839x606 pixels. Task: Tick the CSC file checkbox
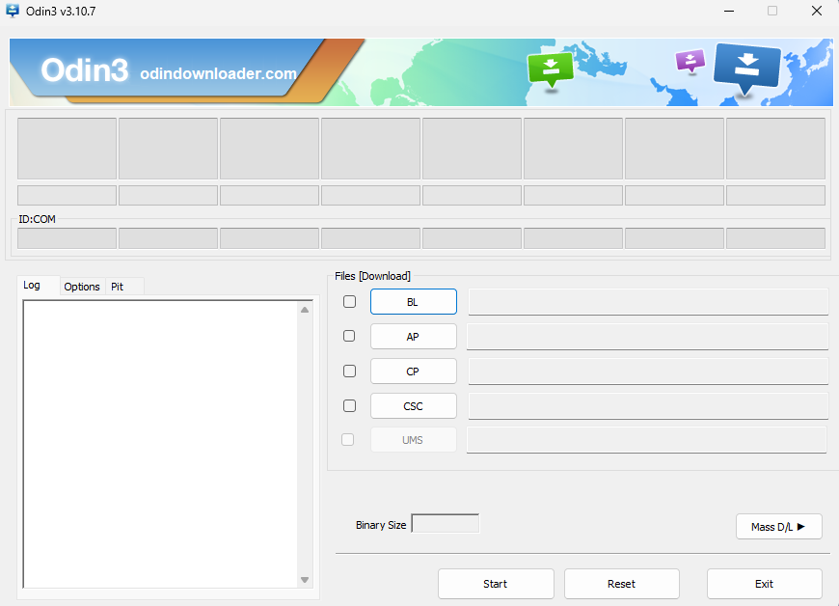tap(349, 406)
